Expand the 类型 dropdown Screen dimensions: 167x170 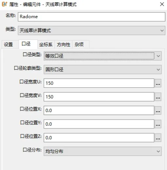(x=92, y=30)
